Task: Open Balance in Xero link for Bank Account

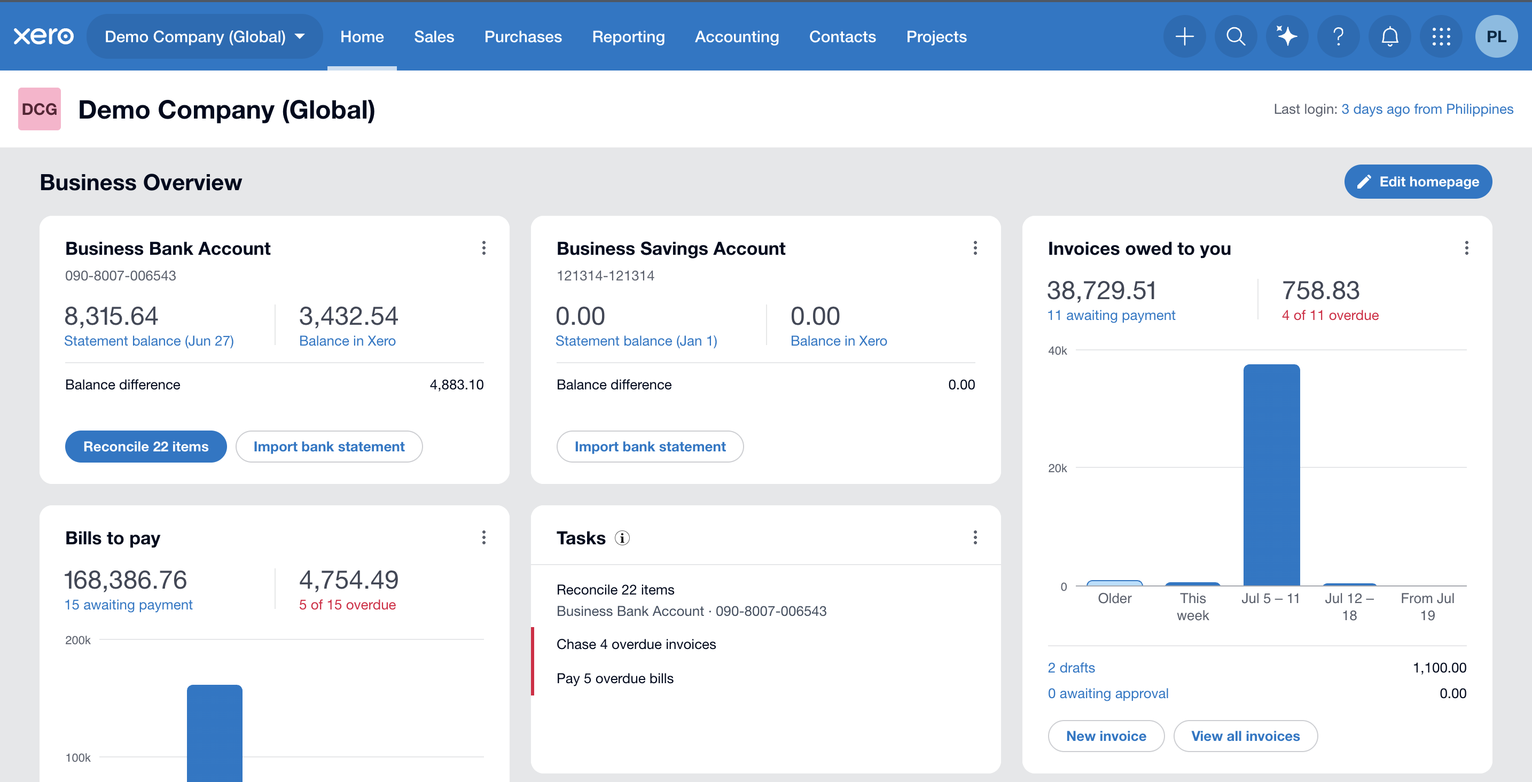Action: (347, 341)
